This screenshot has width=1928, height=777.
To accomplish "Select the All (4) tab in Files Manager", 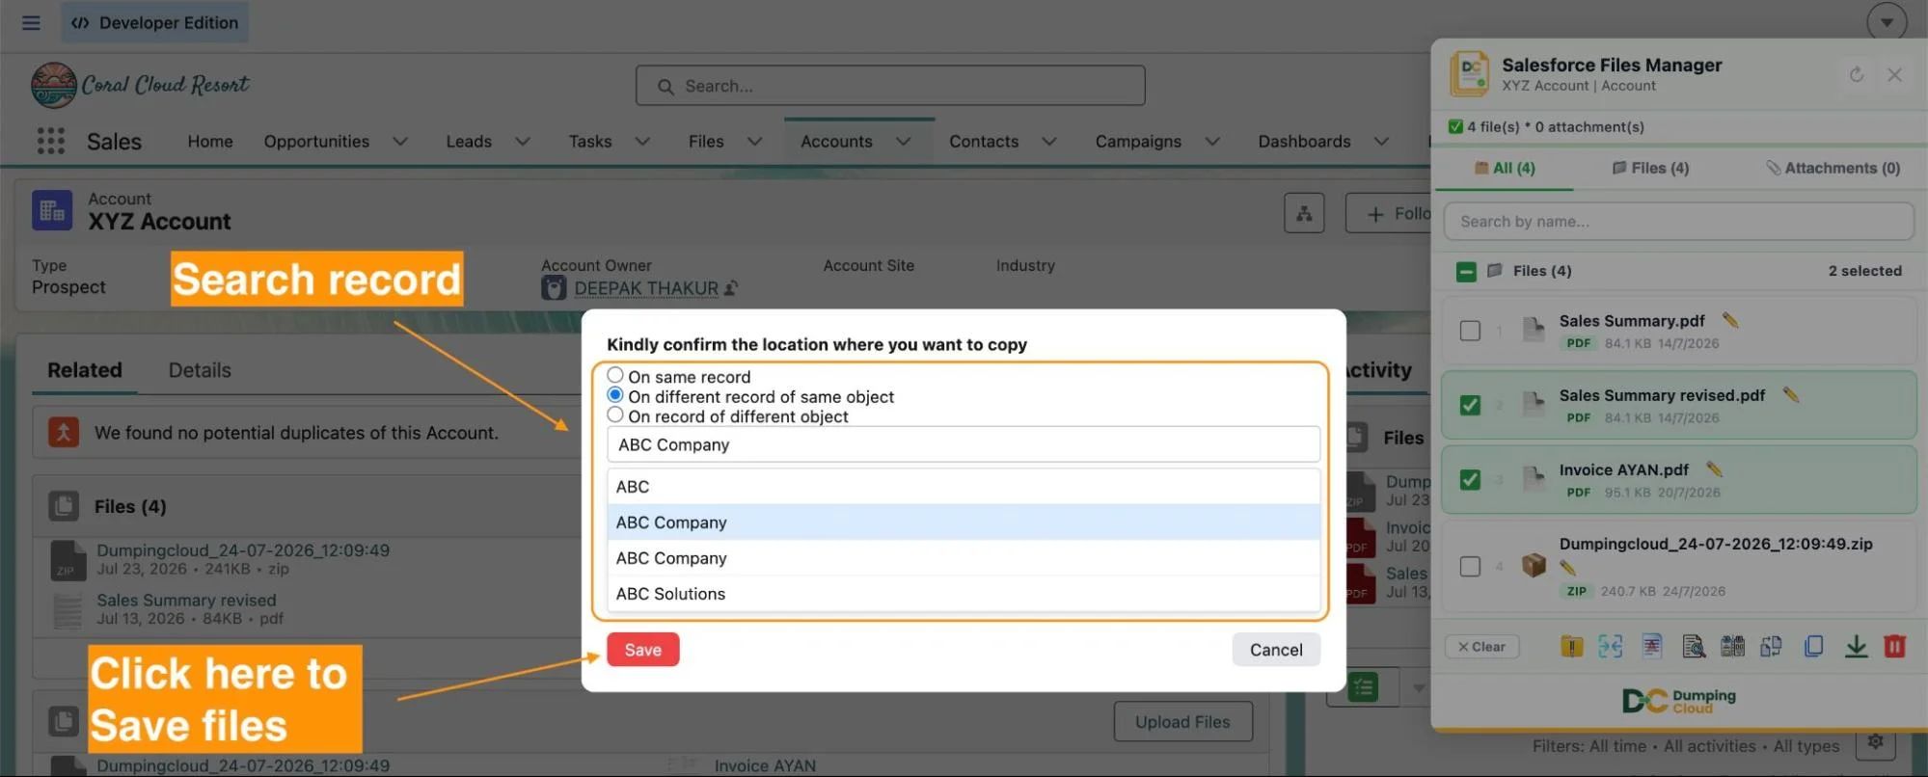I will click(1504, 168).
